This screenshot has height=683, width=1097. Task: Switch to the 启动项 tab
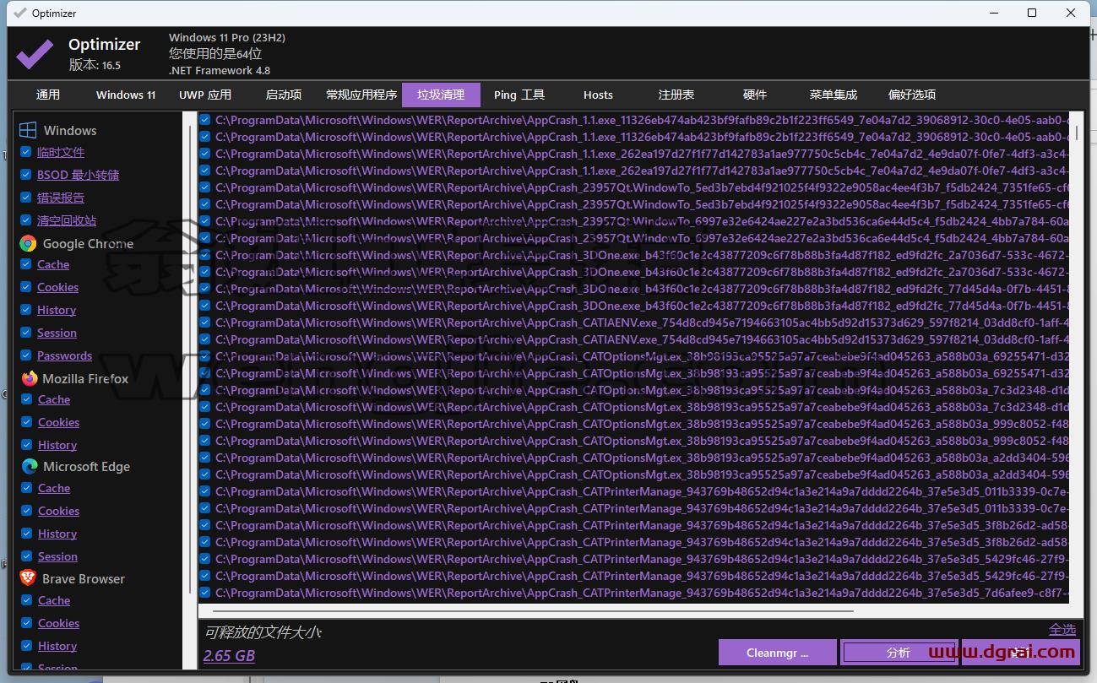click(284, 95)
